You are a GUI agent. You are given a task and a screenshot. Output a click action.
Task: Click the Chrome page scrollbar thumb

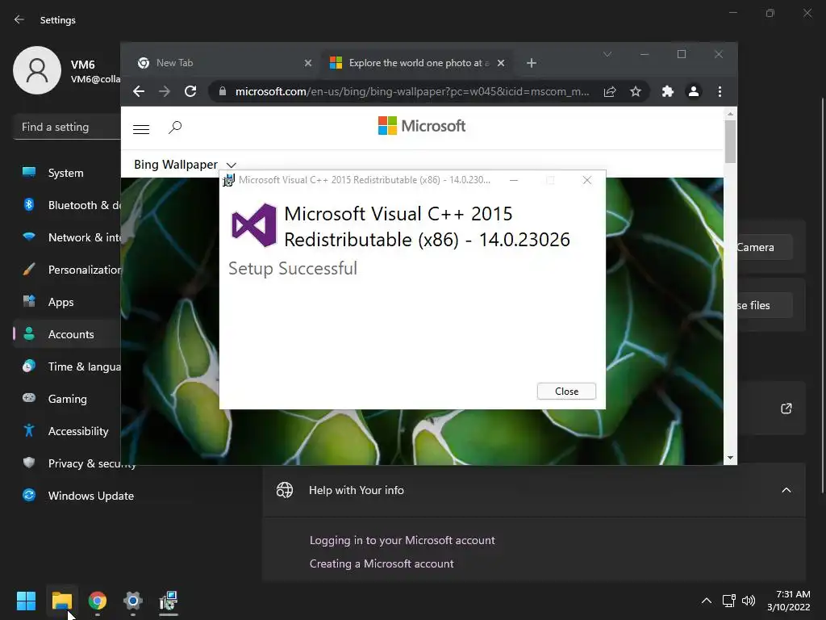pyautogui.click(x=730, y=141)
